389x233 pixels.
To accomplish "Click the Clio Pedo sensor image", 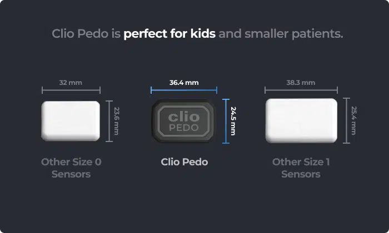I will click(x=183, y=121).
